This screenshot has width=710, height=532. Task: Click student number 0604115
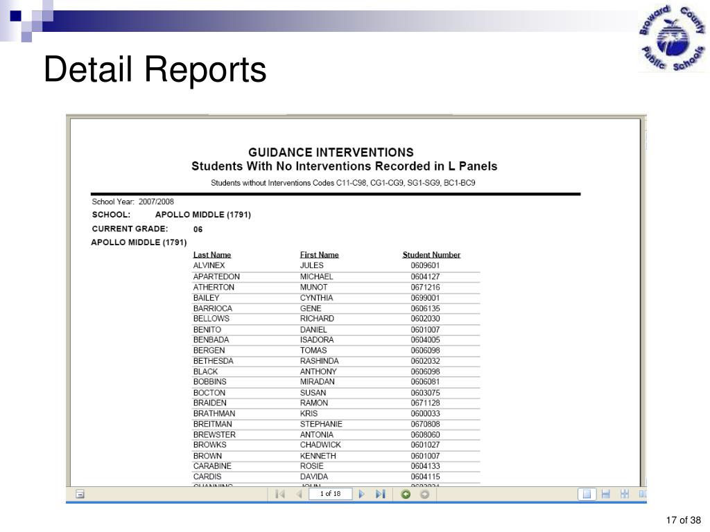pyautogui.click(x=425, y=477)
